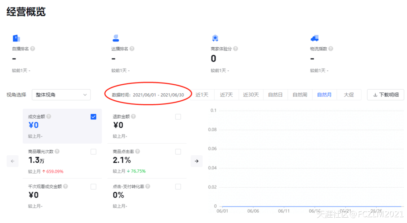Open help tooltip next to 物流指数
This screenshot has width=407, height=223.
pos(331,49)
